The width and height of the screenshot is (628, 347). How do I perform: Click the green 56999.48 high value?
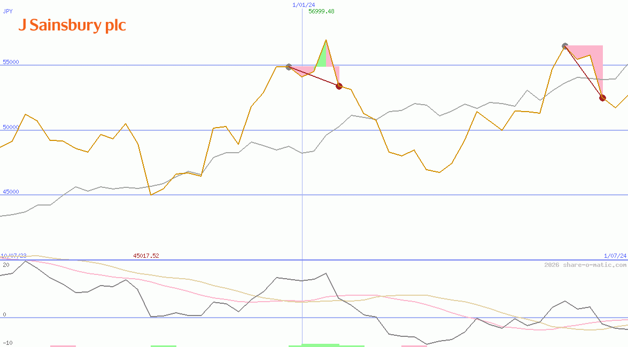click(321, 11)
